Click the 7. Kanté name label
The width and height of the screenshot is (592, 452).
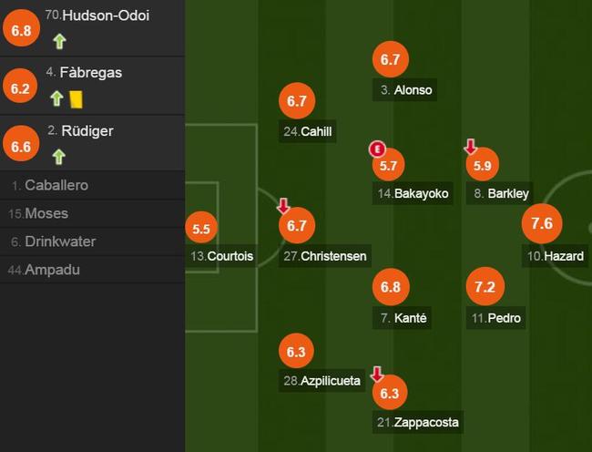click(403, 318)
